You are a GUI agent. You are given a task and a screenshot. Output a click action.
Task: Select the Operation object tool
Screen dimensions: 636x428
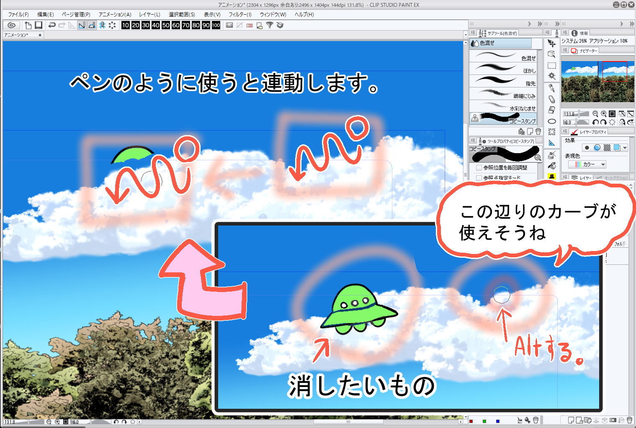(552, 54)
